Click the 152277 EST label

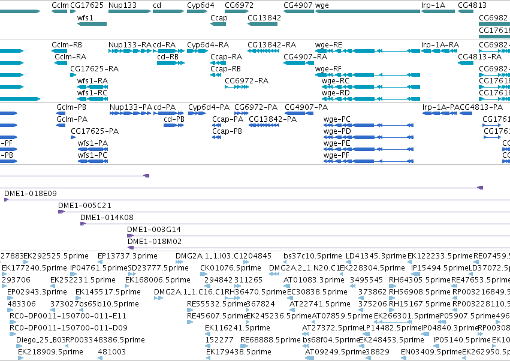[219, 340]
